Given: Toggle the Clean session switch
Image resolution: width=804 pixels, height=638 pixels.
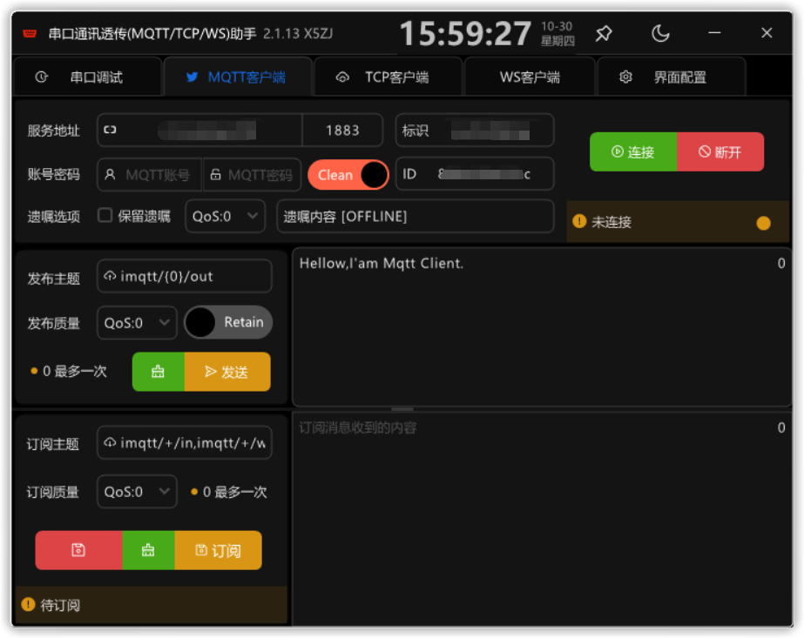Looking at the screenshot, I should point(348,175).
